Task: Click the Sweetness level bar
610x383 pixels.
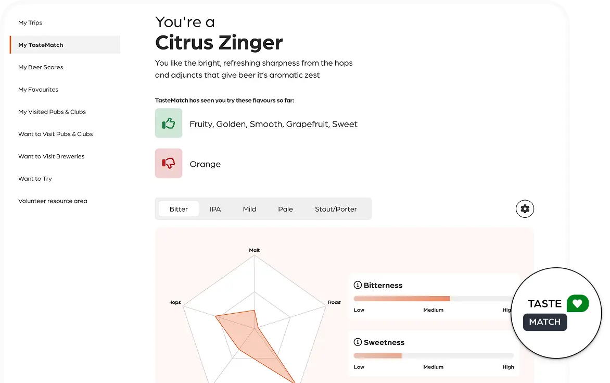Action: pyautogui.click(x=433, y=355)
